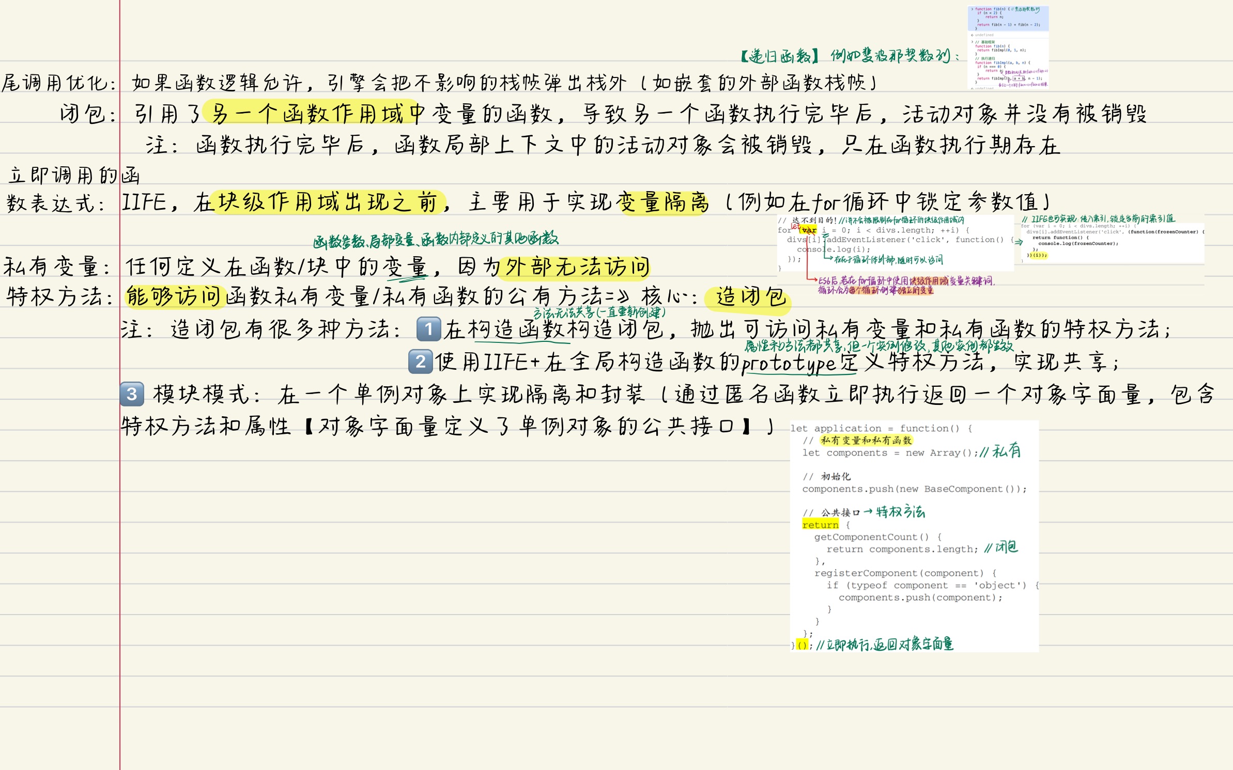
Task: Click the highlighted '()' at code end
Action: (x=802, y=645)
